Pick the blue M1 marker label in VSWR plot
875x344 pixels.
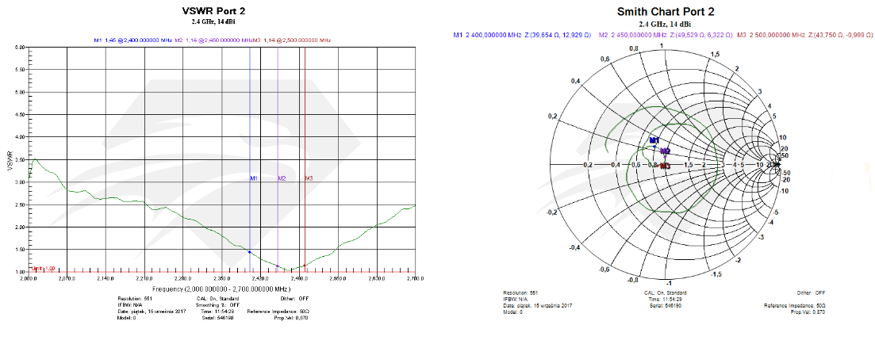(253, 178)
